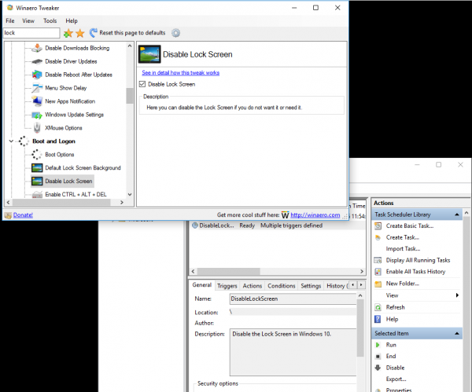Switch to the Settings tab

(x=311, y=286)
